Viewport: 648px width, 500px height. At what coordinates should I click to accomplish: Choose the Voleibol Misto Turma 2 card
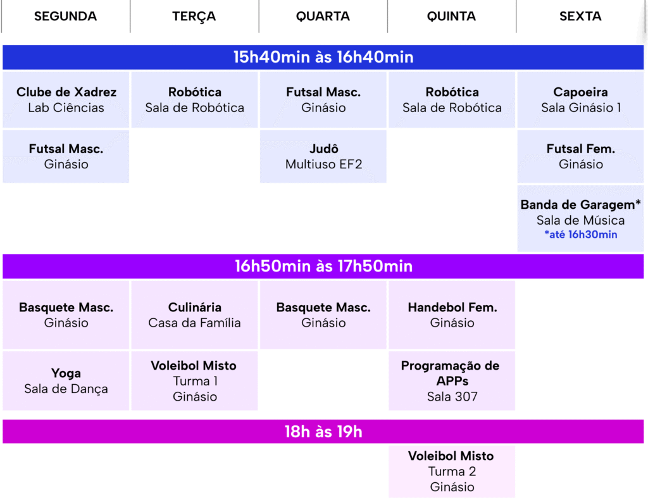click(x=452, y=472)
